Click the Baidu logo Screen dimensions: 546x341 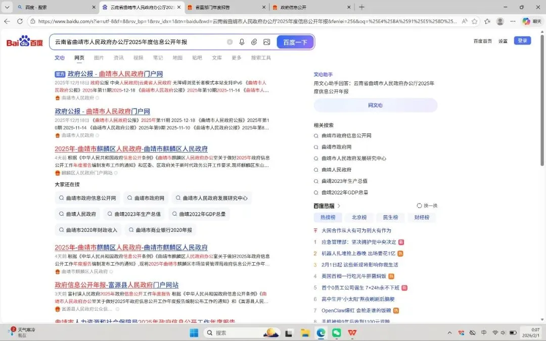25,41
